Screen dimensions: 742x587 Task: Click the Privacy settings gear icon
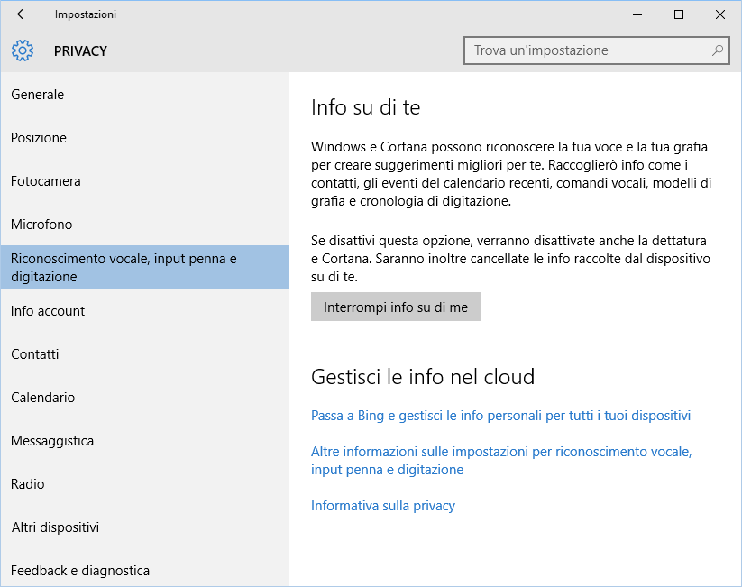pos(23,50)
